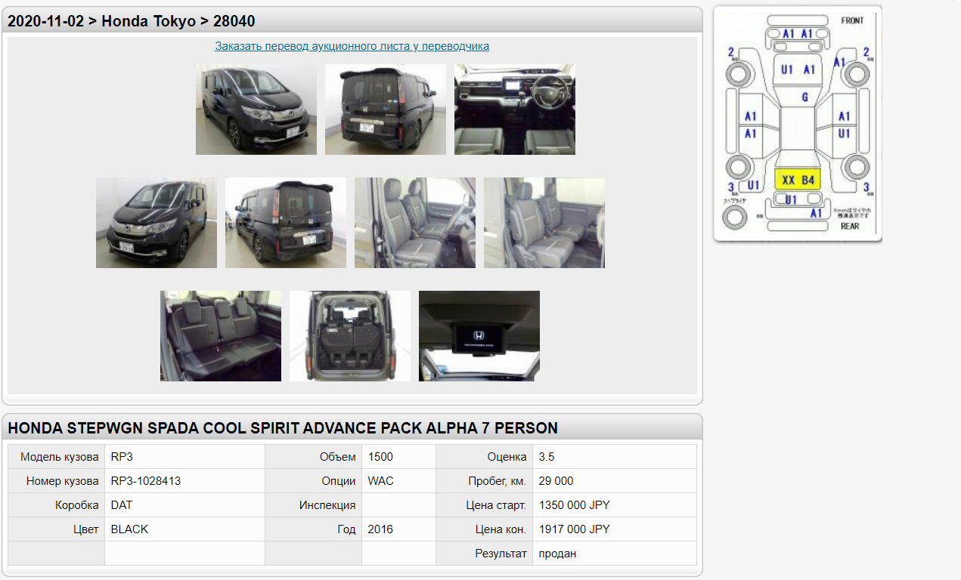Open the first exterior photo in top row
Screen dimensions: 961x580
(x=256, y=110)
